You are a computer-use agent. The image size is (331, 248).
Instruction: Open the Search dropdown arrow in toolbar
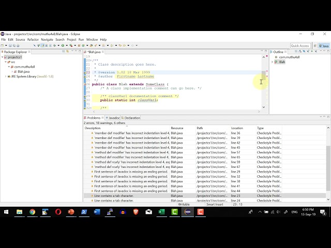click(100, 45)
